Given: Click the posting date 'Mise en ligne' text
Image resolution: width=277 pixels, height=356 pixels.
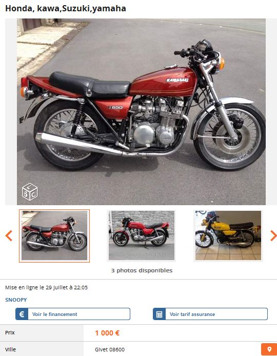Looking at the screenshot, I should 46,287.
